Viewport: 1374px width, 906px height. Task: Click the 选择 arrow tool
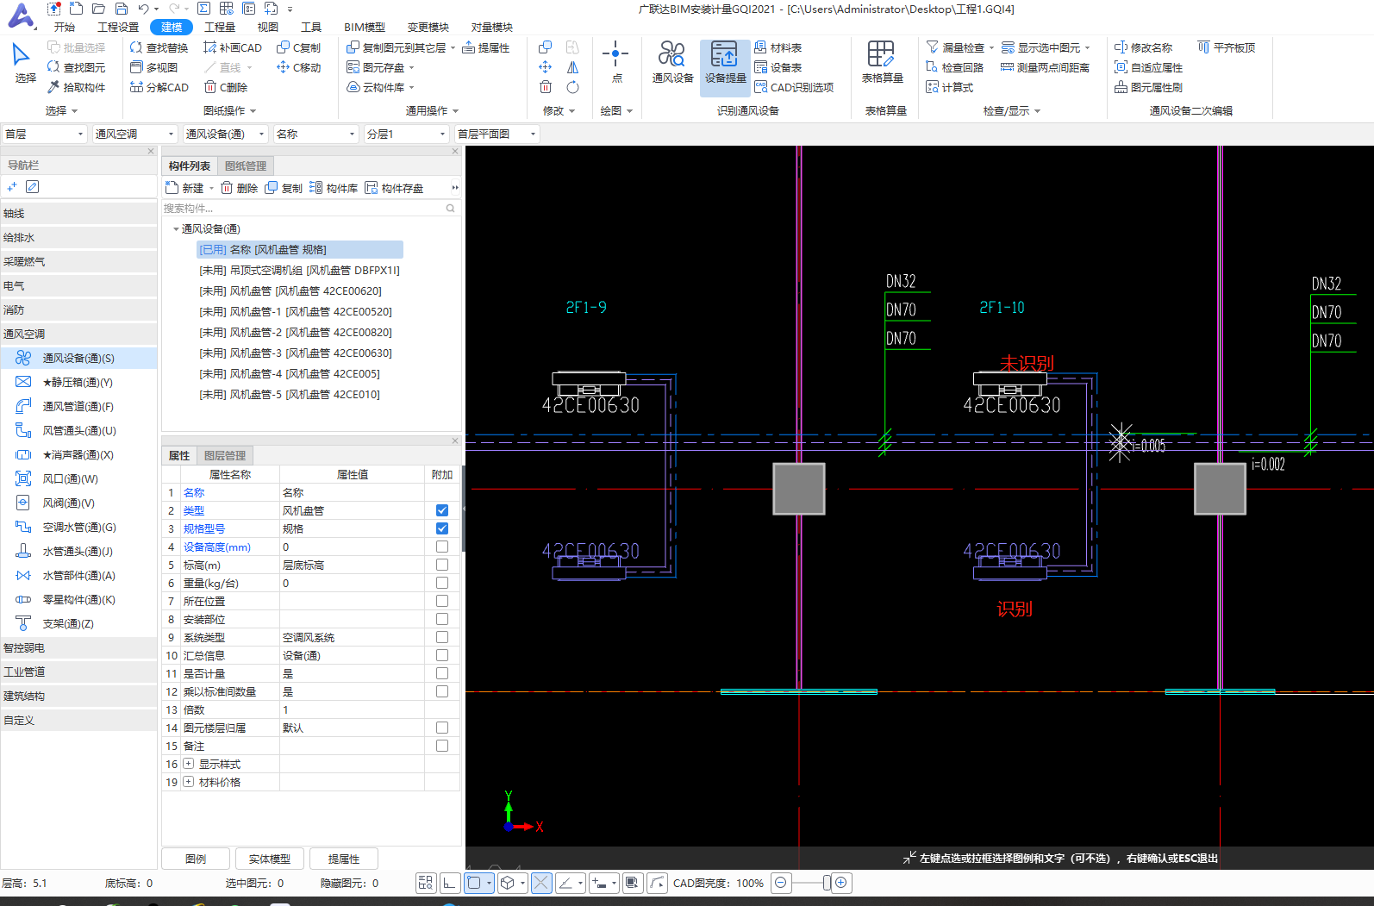point(24,62)
